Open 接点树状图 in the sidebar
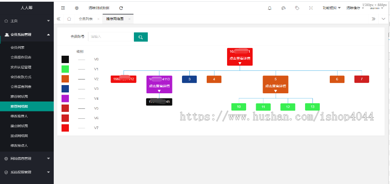 19,126
